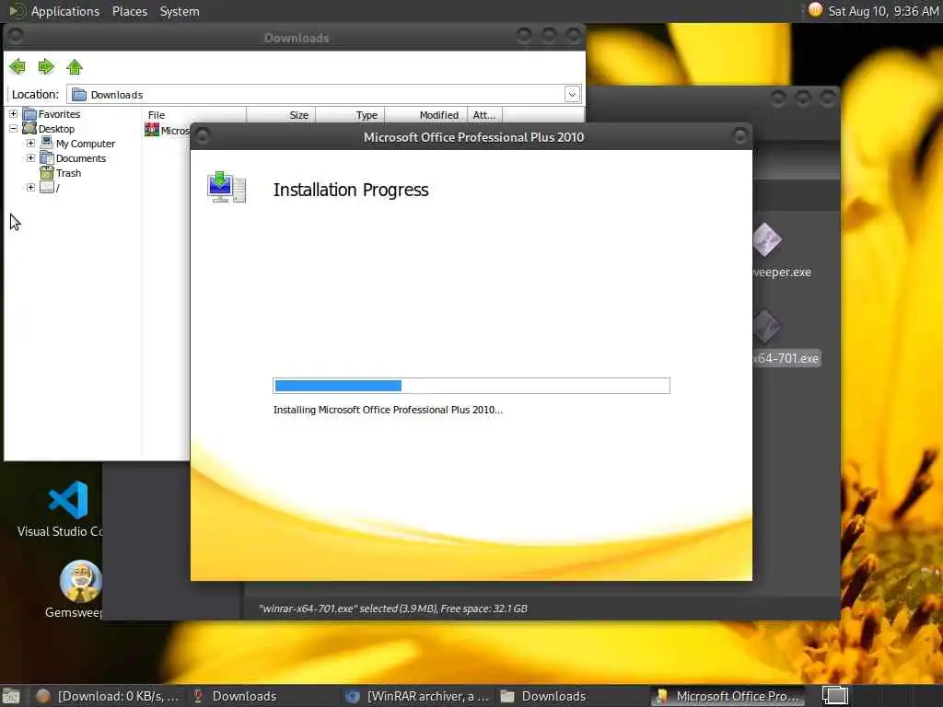The width and height of the screenshot is (943, 707).
Task: Open the Visual Studio Code desktop icon
Action: coord(67,500)
